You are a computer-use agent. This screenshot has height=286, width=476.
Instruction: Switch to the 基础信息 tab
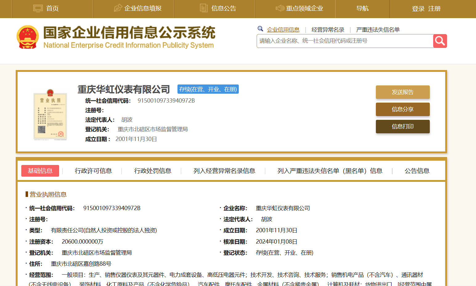pos(40,171)
